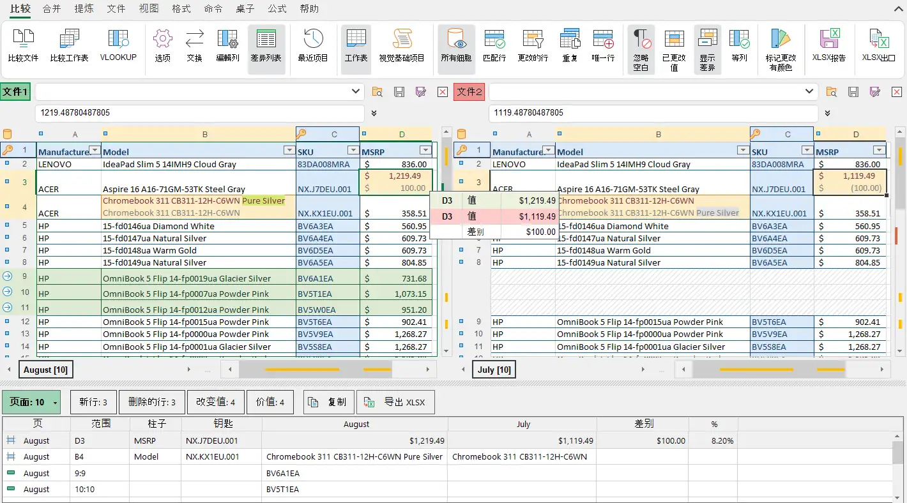Click 标记更改有颜色 icon

pyautogui.click(x=781, y=50)
